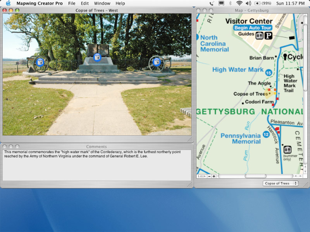Select red marker left of the orange marker
The image size is (310, 232).
click(269, 90)
